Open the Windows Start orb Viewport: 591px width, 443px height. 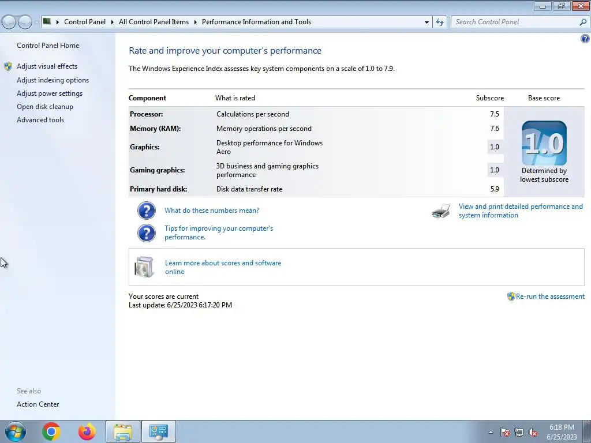(x=15, y=431)
